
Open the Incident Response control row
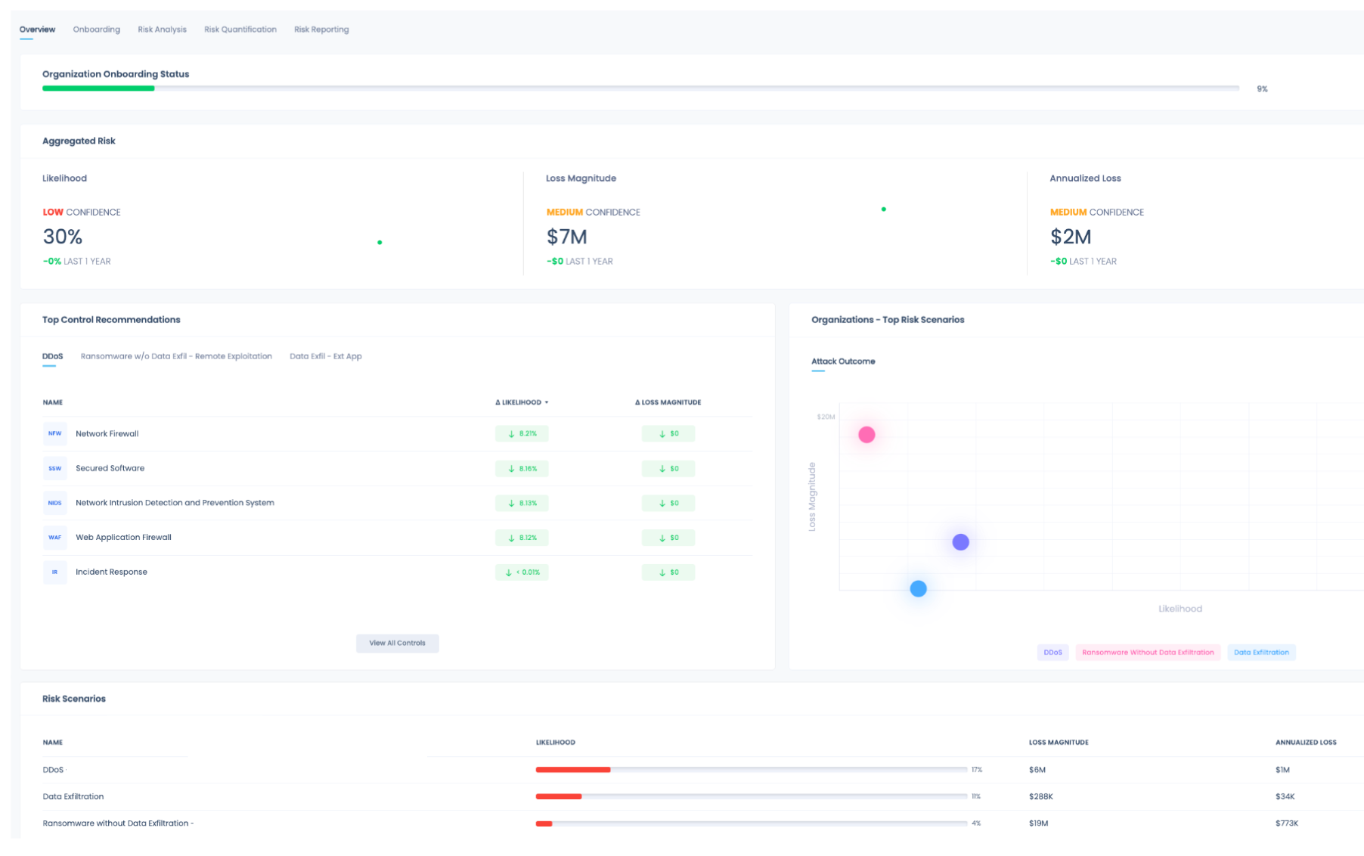pyautogui.click(x=398, y=572)
